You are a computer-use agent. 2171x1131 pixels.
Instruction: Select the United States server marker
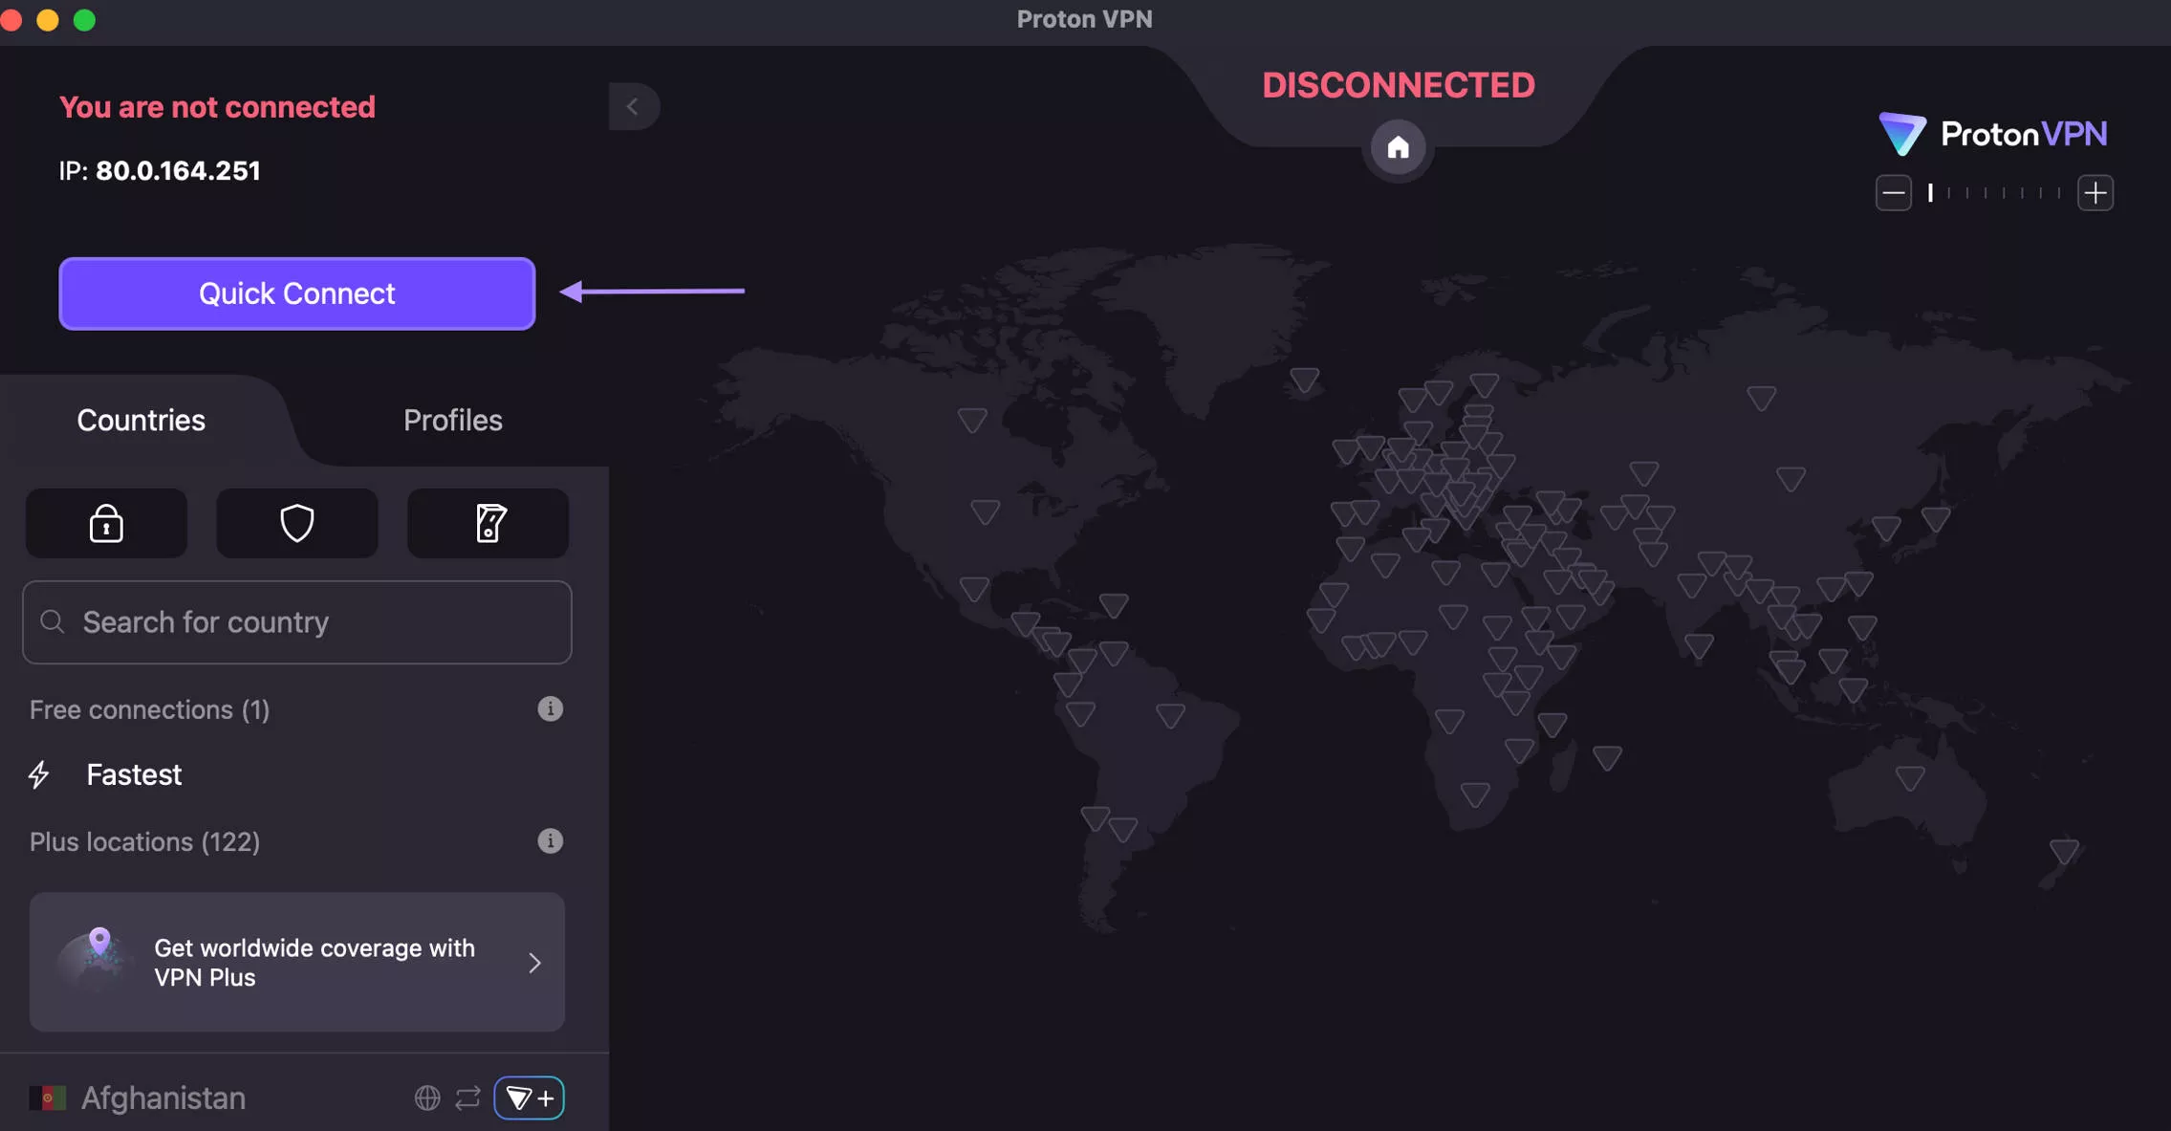tap(985, 511)
